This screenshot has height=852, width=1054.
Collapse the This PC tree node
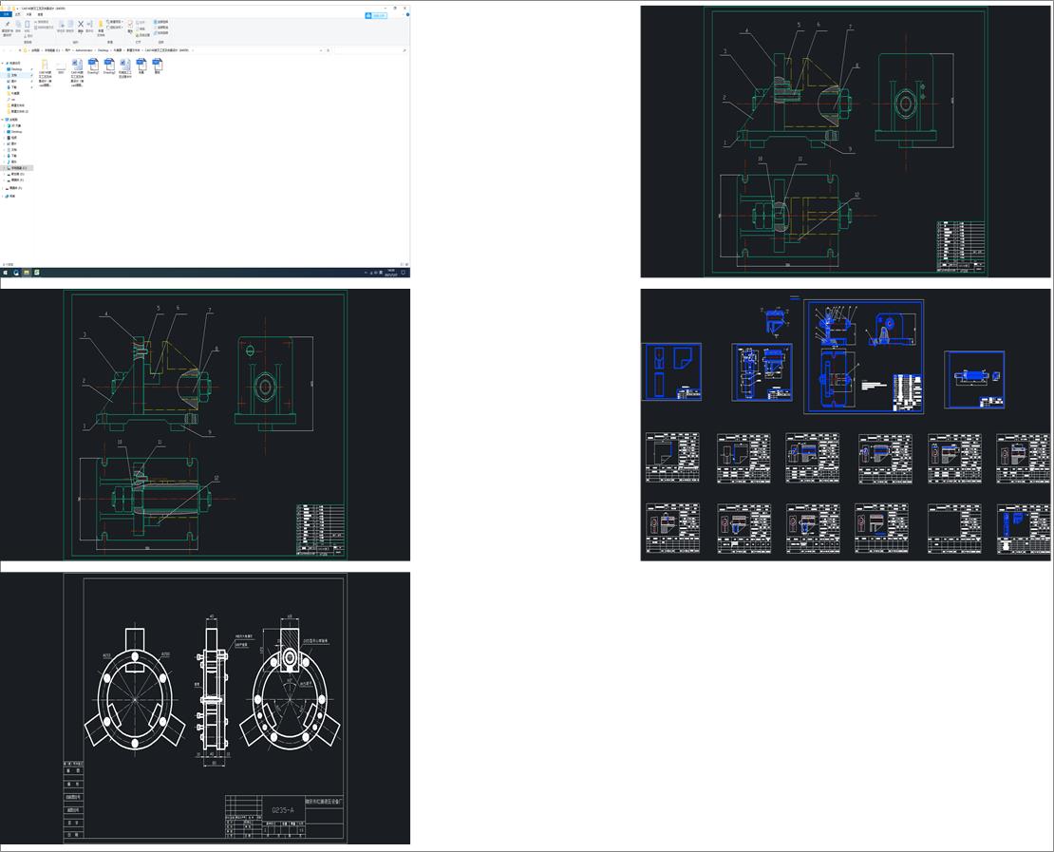point(3,120)
